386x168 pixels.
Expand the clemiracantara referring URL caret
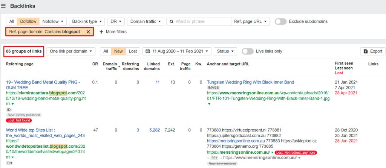13,104
